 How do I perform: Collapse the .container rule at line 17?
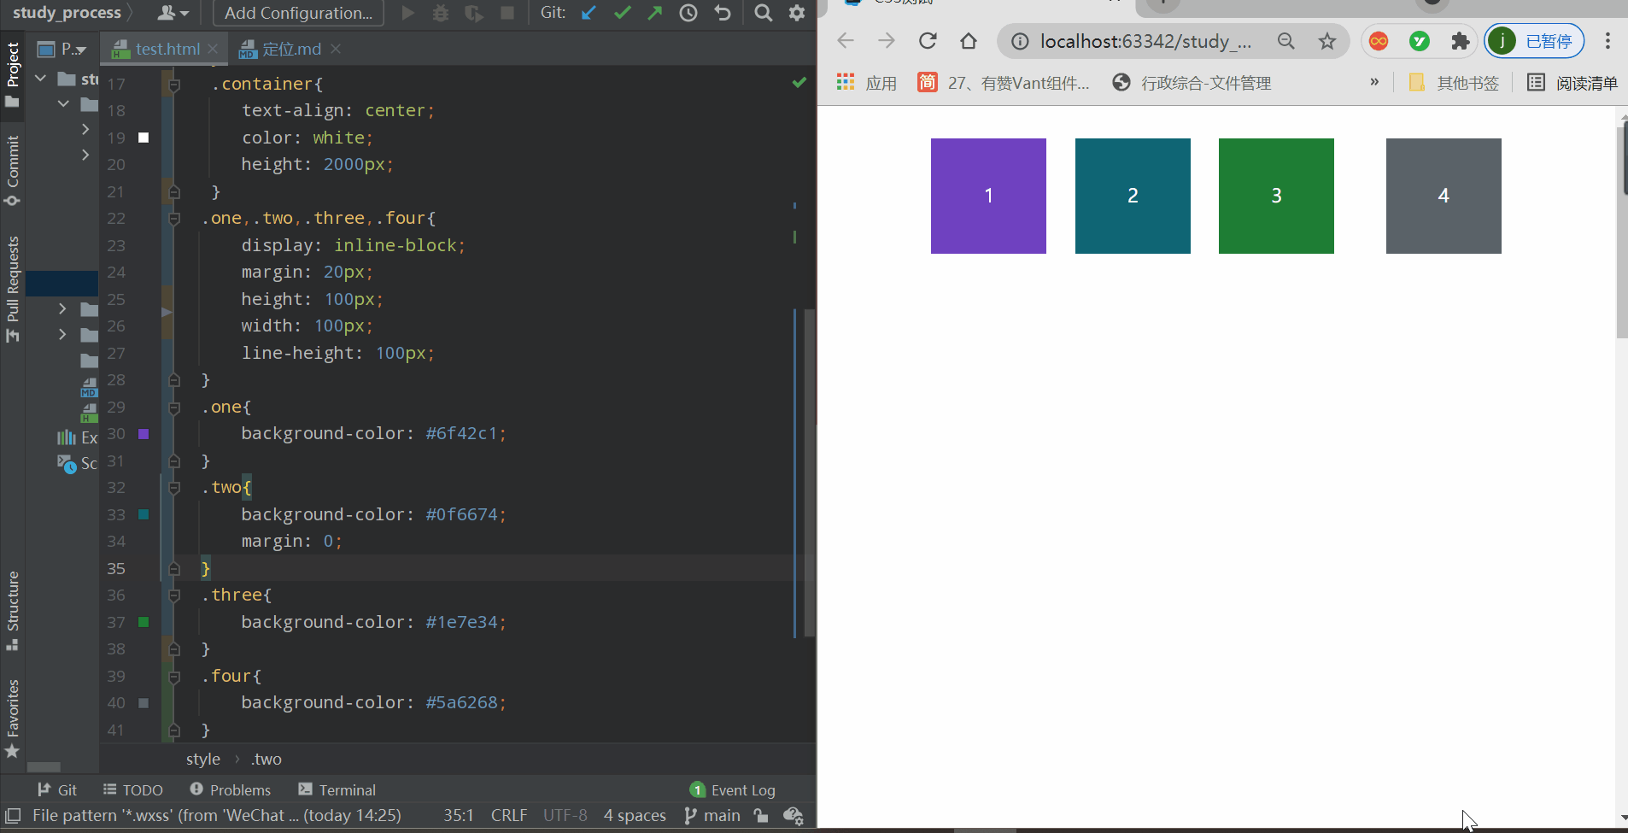click(174, 84)
